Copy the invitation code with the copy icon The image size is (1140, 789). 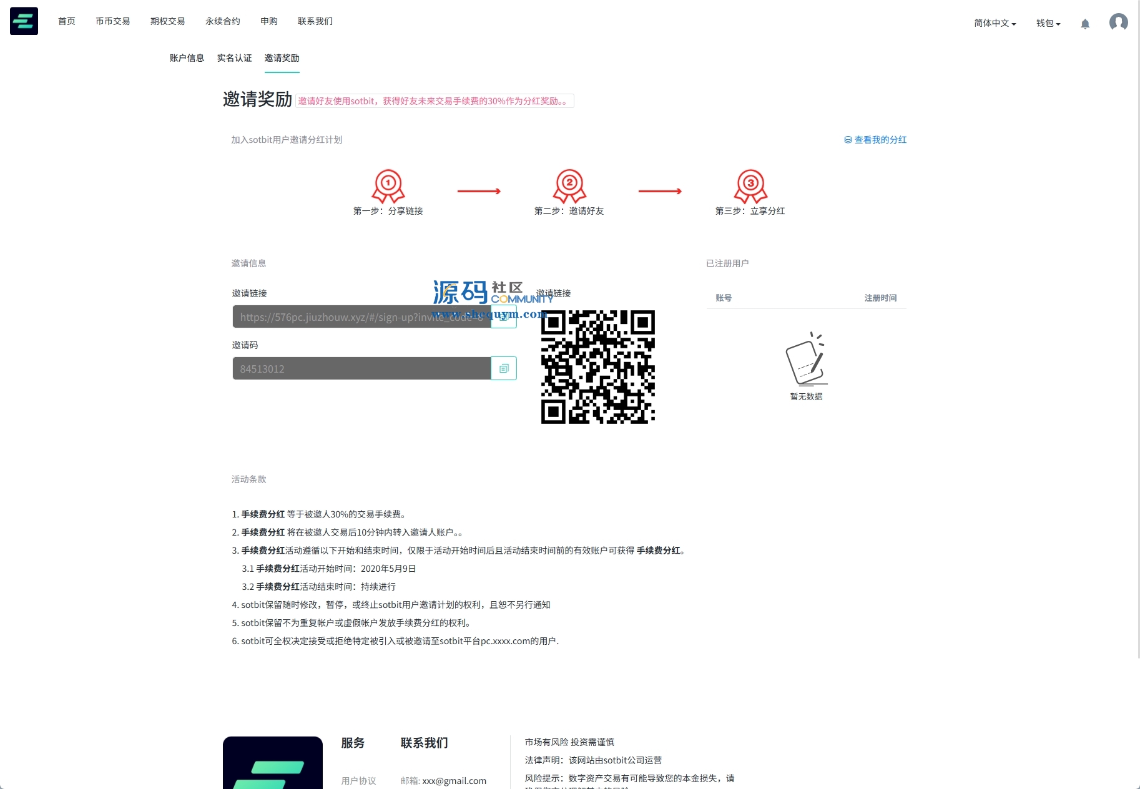[x=504, y=368]
